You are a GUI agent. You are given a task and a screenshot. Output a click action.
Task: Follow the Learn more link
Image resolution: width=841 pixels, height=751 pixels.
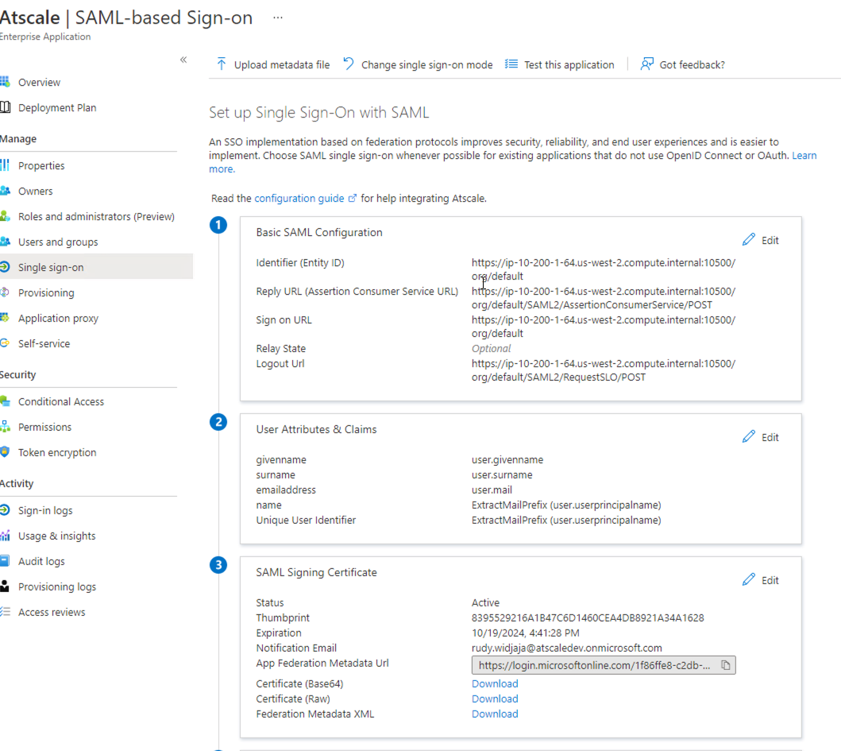(x=804, y=155)
